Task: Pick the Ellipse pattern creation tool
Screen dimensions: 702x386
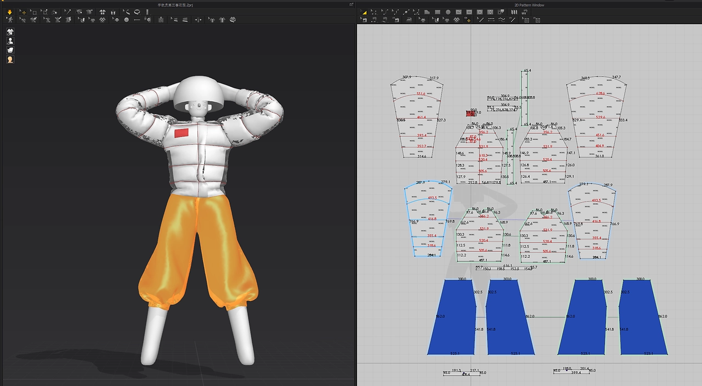Action: [448, 12]
